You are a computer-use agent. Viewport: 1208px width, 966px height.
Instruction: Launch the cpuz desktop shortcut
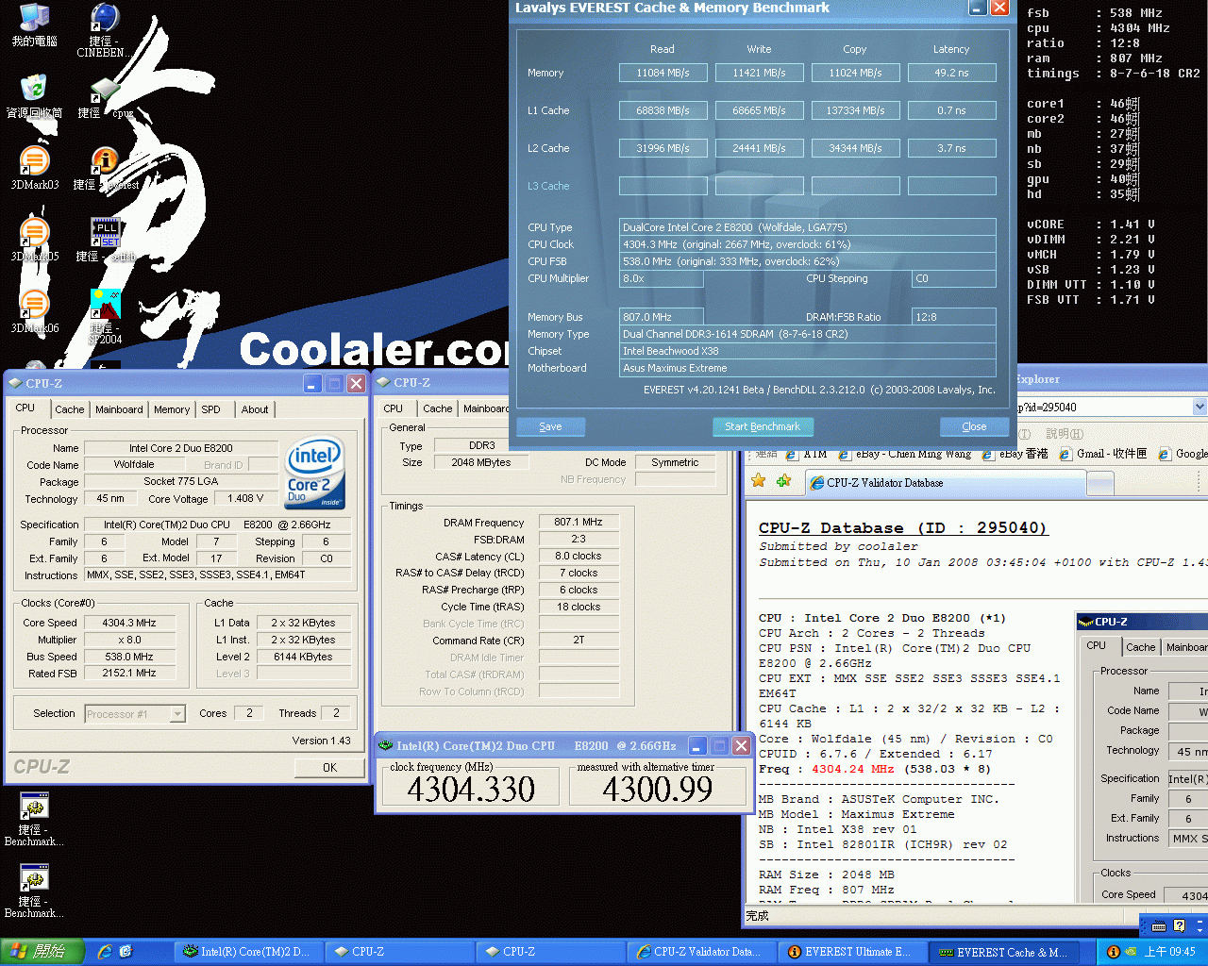point(105,98)
